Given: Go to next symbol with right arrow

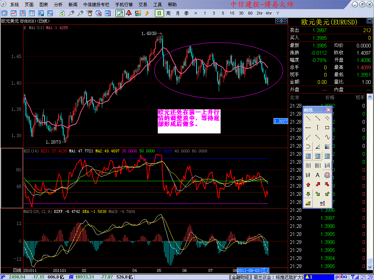Looking at the screenshot, I should point(284,21).
